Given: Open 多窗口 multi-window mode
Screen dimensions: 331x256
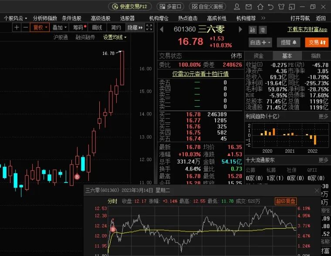Looking at the screenshot, I should [x=170, y=7].
